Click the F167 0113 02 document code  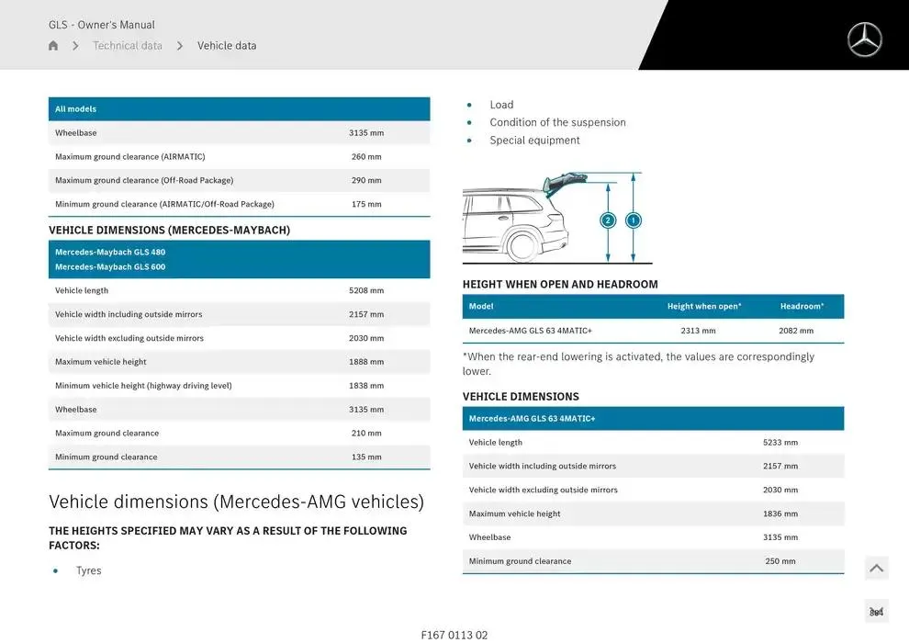click(454, 635)
